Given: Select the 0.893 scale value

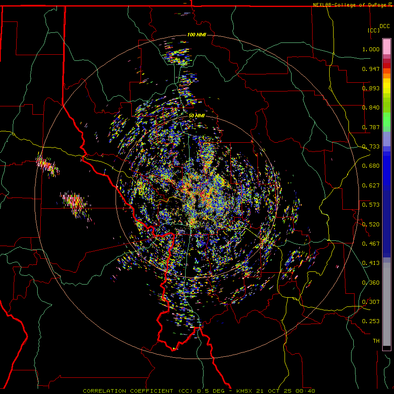Looking at the screenshot, I should pos(371,88).
